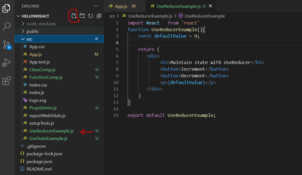Collapse all folders in Explorer
302x175 pixels.
pos(99,16)
